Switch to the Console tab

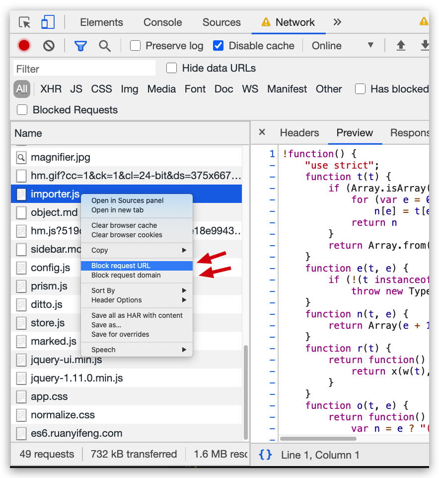162,22
